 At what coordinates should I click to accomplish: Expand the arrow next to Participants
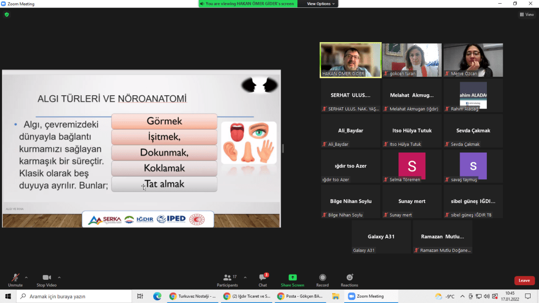245,277
